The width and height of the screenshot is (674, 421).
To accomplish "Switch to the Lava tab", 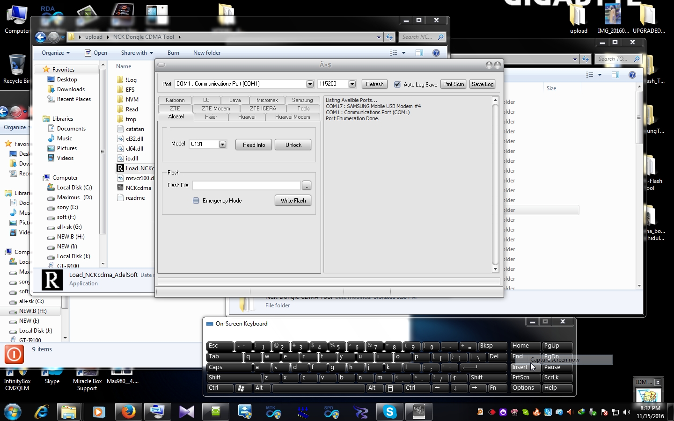I will [x=235, y=100].
